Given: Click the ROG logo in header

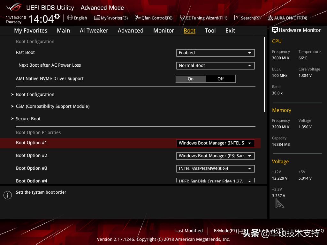Looking at the screenshot, I should (x=14, y=7).
